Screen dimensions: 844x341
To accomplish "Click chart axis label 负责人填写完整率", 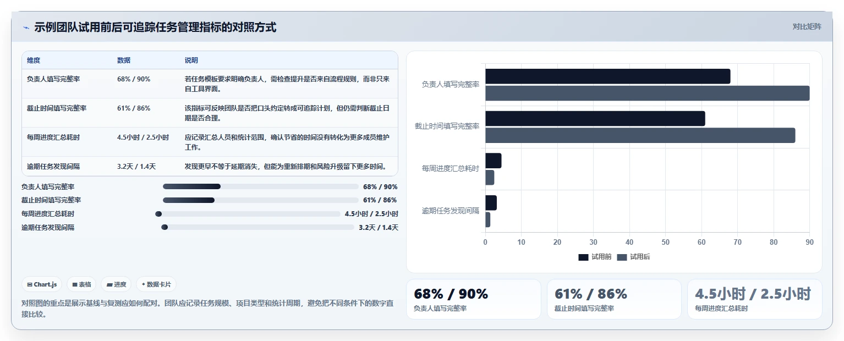I will pyautogui.click(x=451, y=85).
